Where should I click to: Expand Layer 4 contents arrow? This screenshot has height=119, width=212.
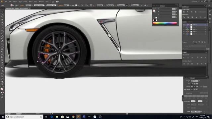pos(189,27)
